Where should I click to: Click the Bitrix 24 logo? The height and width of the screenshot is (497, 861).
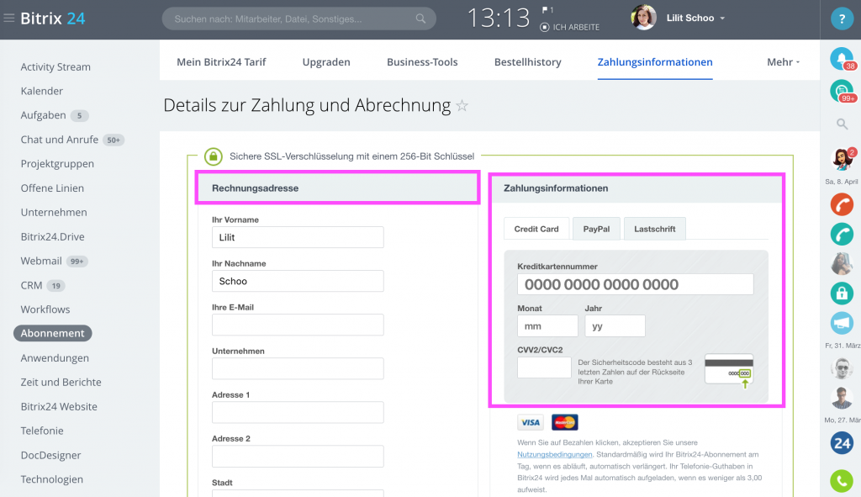click(x=53, y=19)
